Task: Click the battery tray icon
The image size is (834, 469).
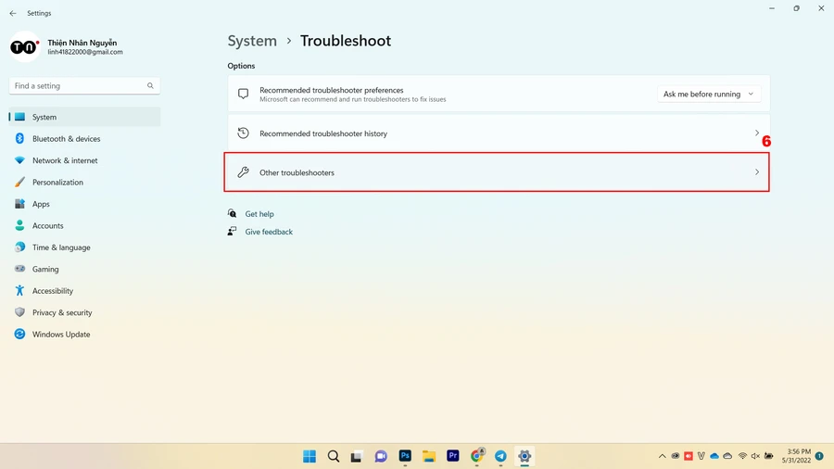Action: click(x=768, y=456)
